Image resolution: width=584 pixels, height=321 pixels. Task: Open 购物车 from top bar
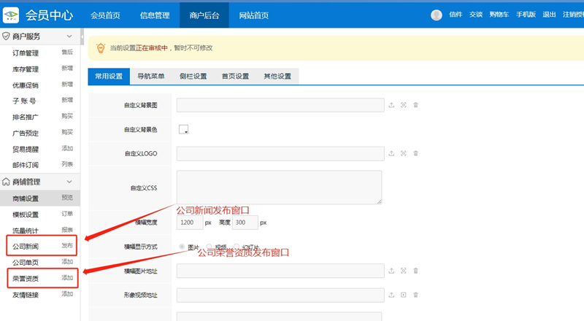(x=501, y=15)
